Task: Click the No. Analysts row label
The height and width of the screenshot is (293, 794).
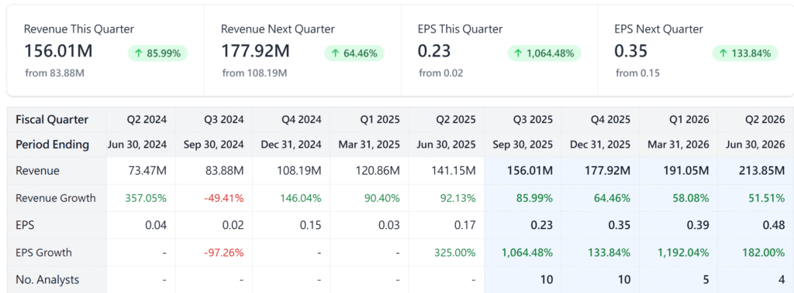Action: (x=47, y=279)
